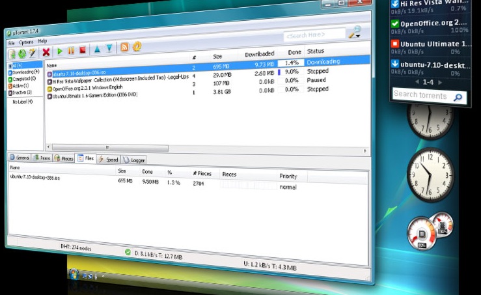Click the D: 8.1 kB/s download status
This screenshot has width=481, height=295.
pyautogui.click(x=158, y=255)
